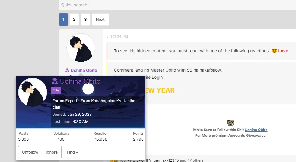Click Reaction score 15,938
This screenshot has width=296, height=162.
point(101,139)
